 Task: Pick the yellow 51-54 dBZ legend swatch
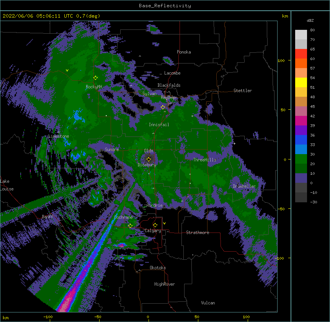pyautogui.click(x=301, y=82)
